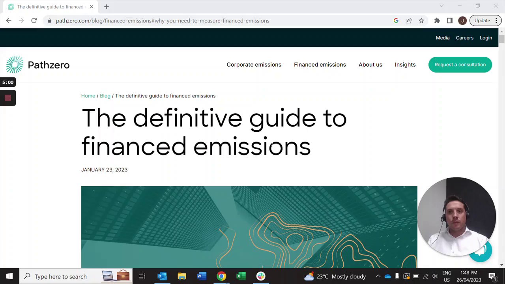Click the article hero image
Viewport: 505px width, 284px height.
[249, 227]
